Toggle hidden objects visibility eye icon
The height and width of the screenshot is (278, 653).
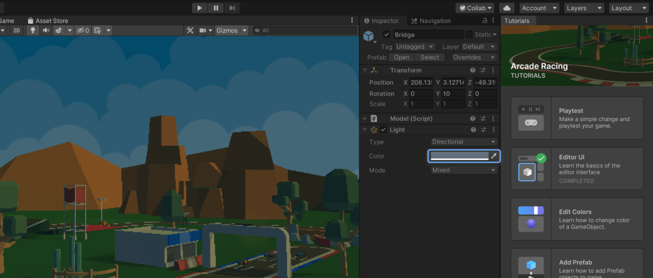pos(83,31)
